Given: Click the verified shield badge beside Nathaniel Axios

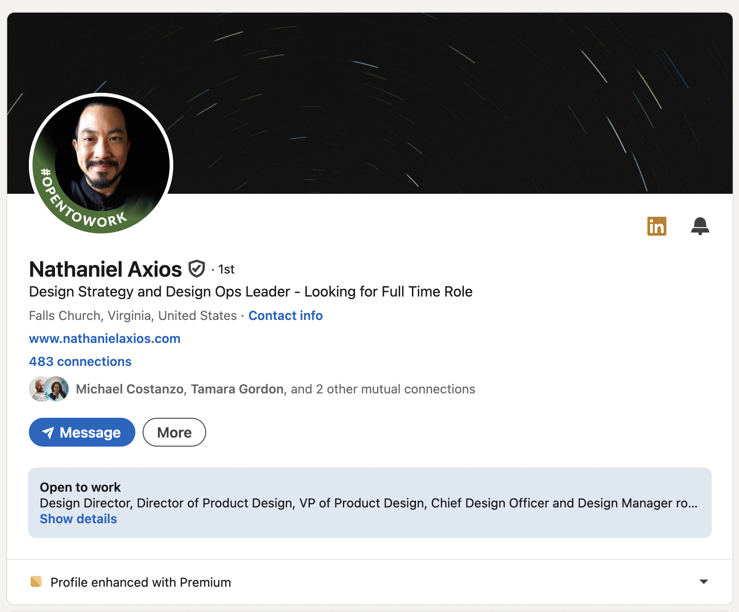Looking at the screenshot, I should tap(197, 269).
